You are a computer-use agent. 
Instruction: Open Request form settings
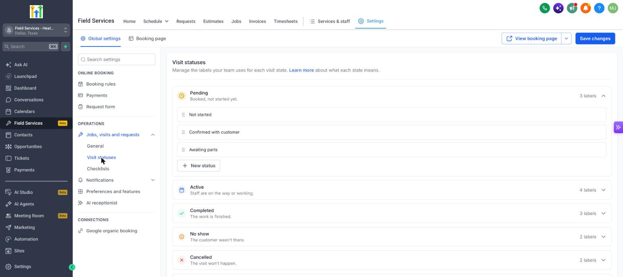[x=101, y=107]
